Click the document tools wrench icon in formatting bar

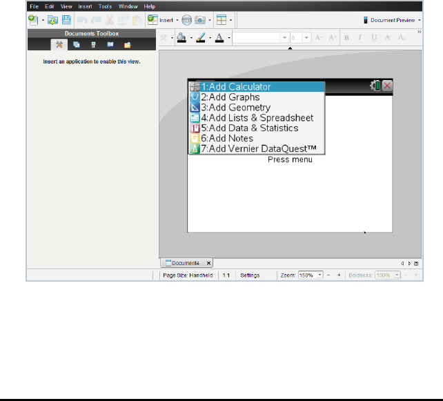pyautogui.click(x=164, y=37)
